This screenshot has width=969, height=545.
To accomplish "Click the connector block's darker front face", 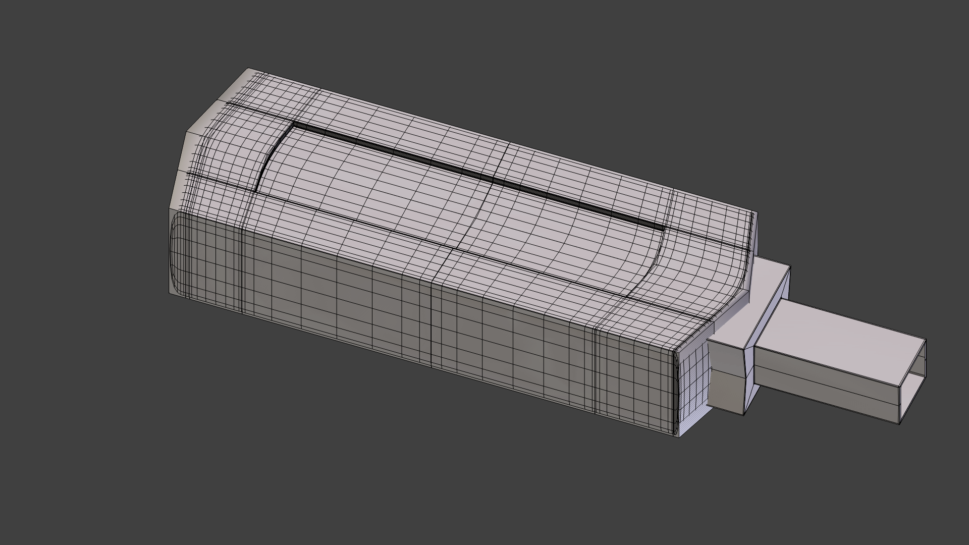I will (x=726, y=384).
